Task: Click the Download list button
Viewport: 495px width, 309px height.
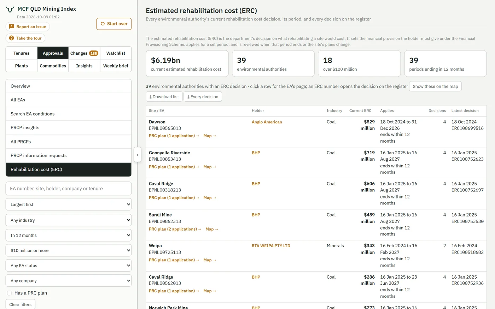Action: [x=164, y=97]
